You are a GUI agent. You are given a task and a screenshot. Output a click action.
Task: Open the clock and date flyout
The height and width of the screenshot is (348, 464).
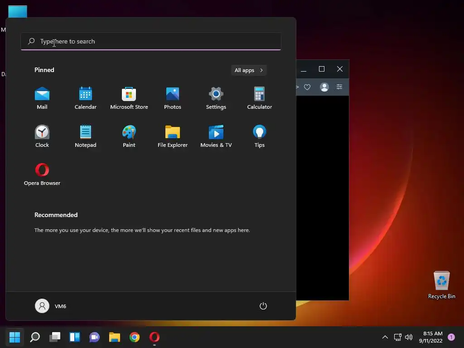pyautogui.click(x=430, y=337)
